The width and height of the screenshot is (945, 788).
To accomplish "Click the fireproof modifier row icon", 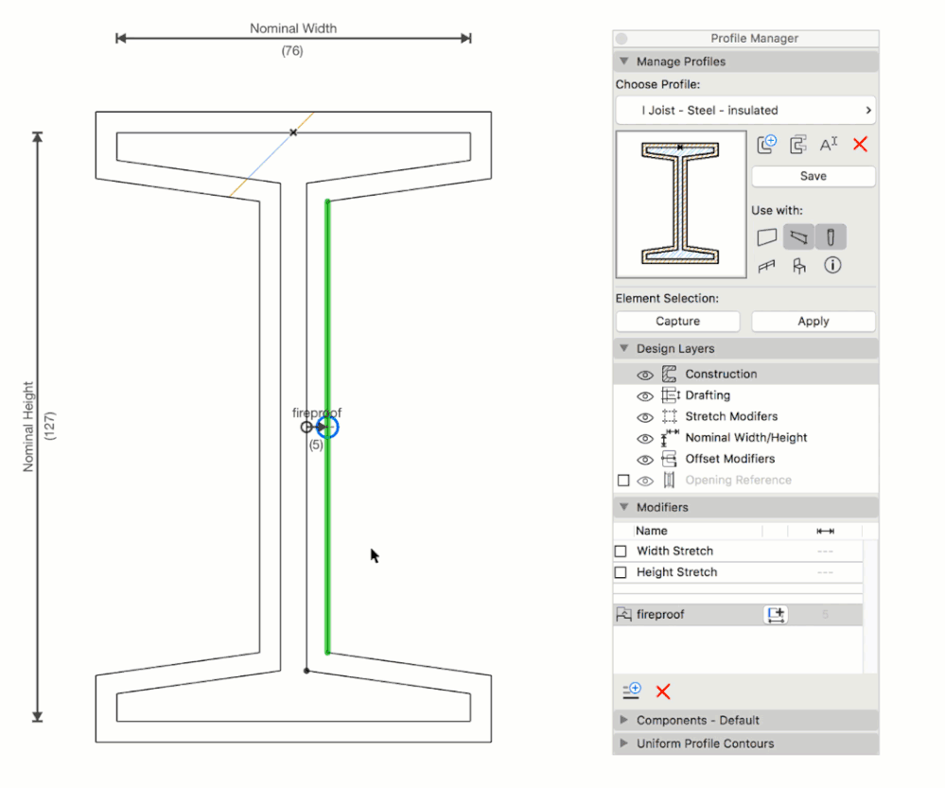I will (x=623, y=614).
